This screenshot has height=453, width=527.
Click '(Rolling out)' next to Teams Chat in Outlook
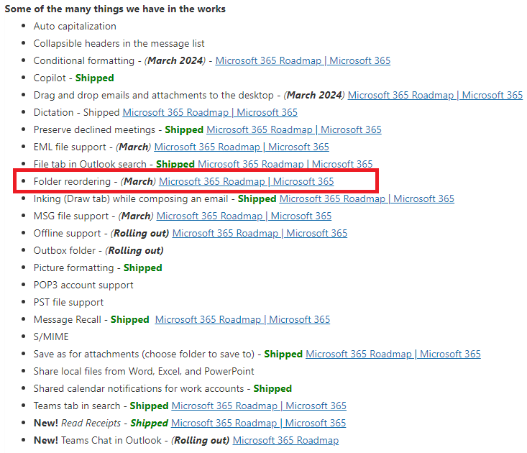(201, 440)
